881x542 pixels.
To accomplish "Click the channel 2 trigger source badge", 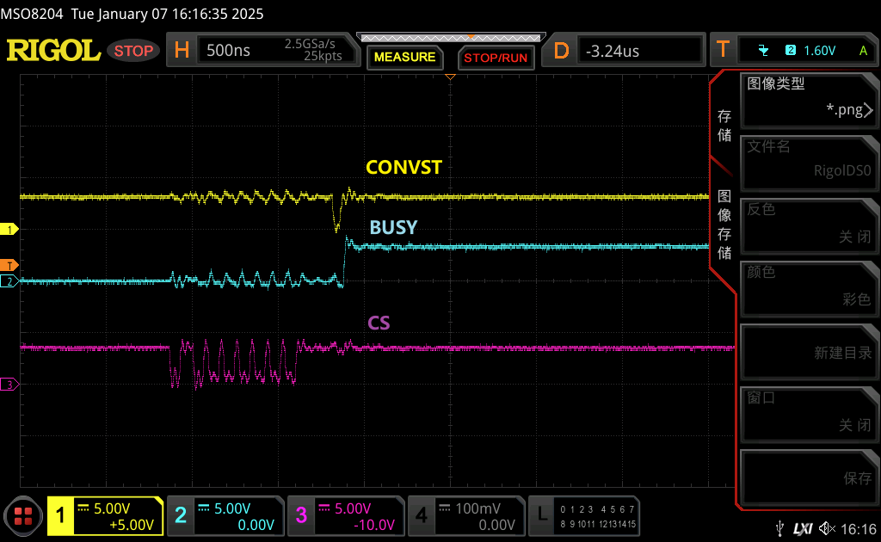I will tap(791, 50).
